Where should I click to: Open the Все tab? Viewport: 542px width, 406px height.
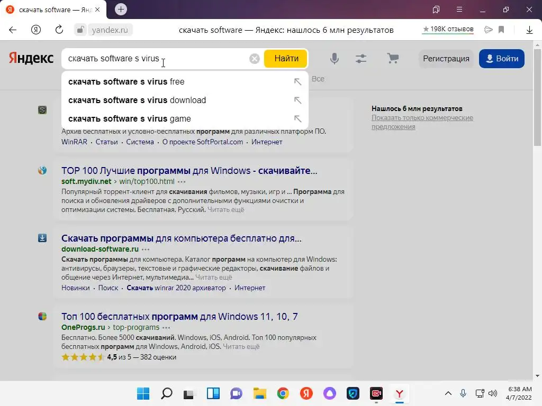click(x=318, y=79)
